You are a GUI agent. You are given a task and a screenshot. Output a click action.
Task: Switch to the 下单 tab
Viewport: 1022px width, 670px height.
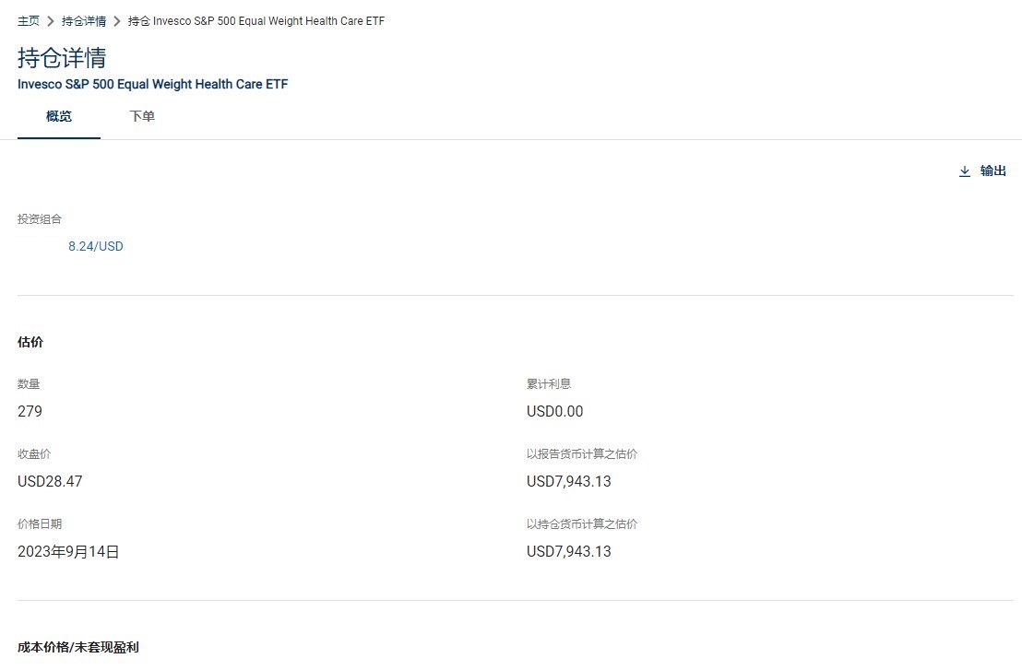tap(142, 116)
